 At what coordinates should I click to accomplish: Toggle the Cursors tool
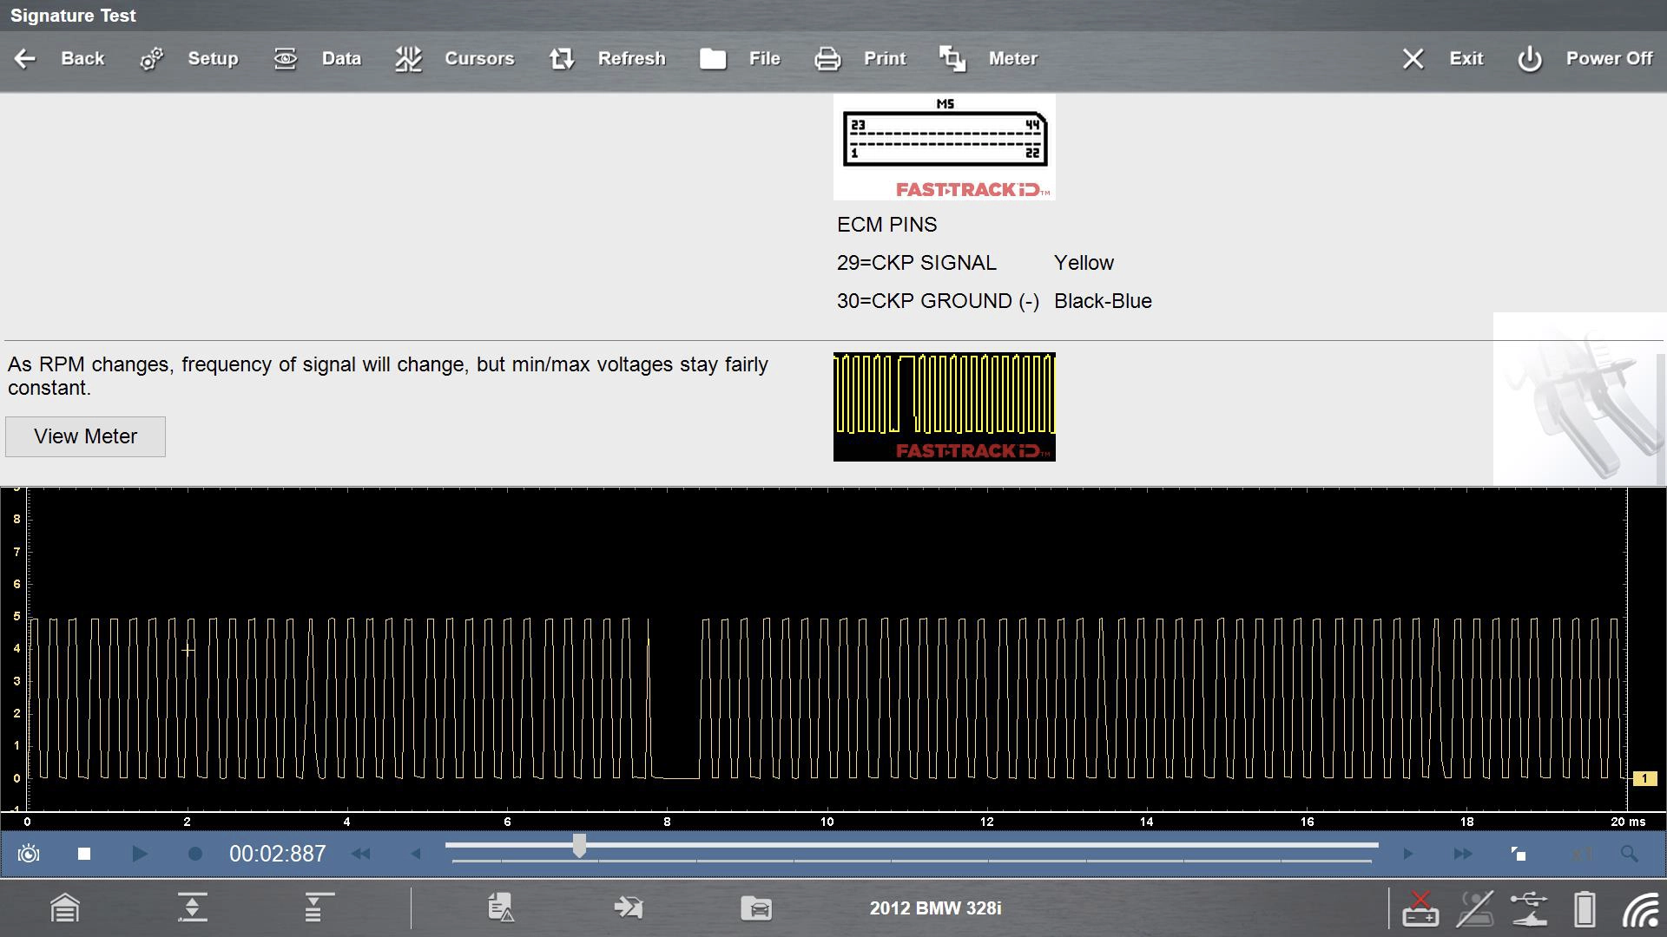pyautogui.click(x=408, y=59)
